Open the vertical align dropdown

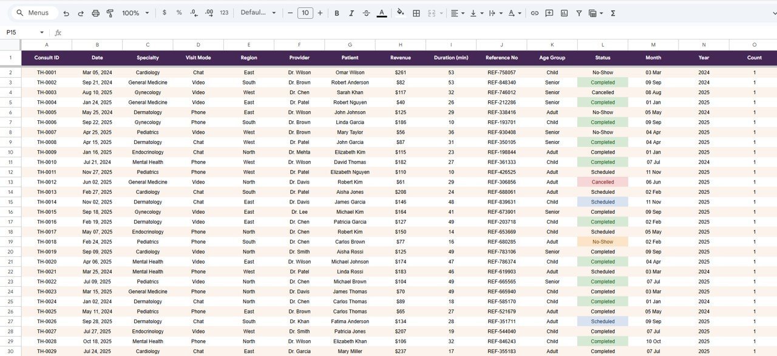(x=477, y=13)
